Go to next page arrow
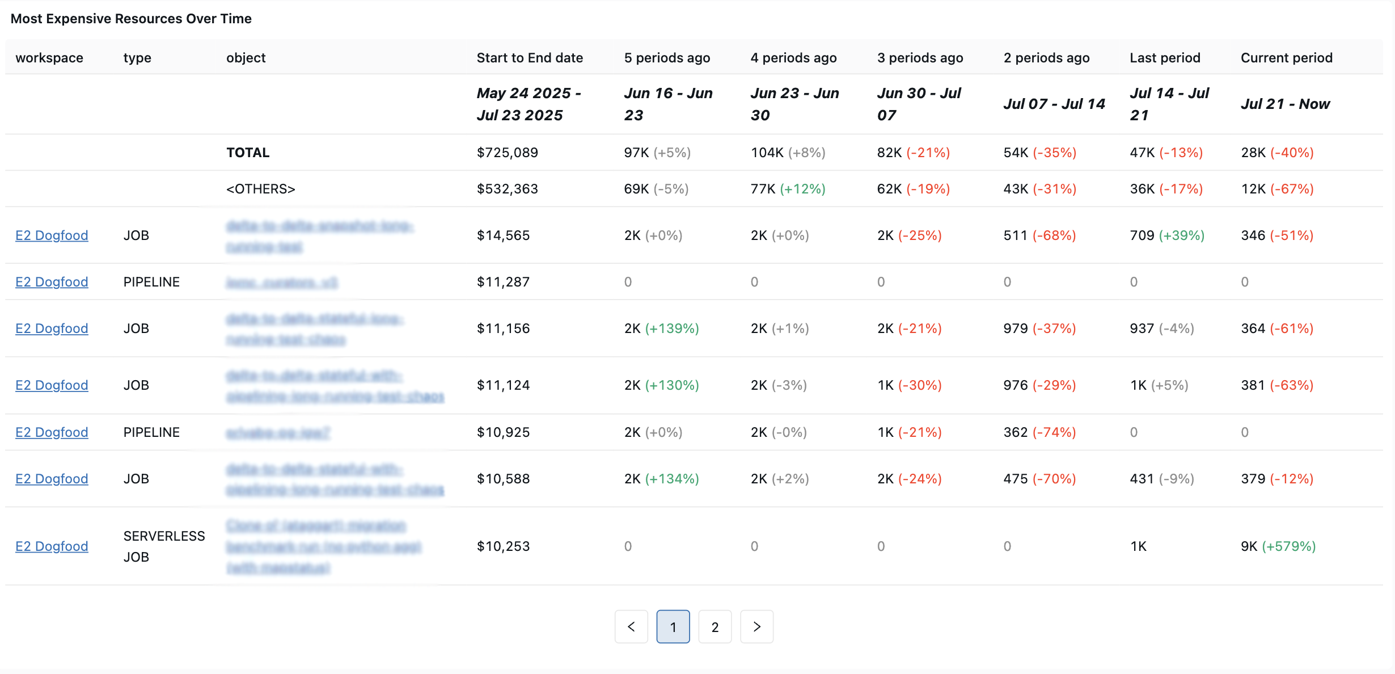 pos(756,627)
